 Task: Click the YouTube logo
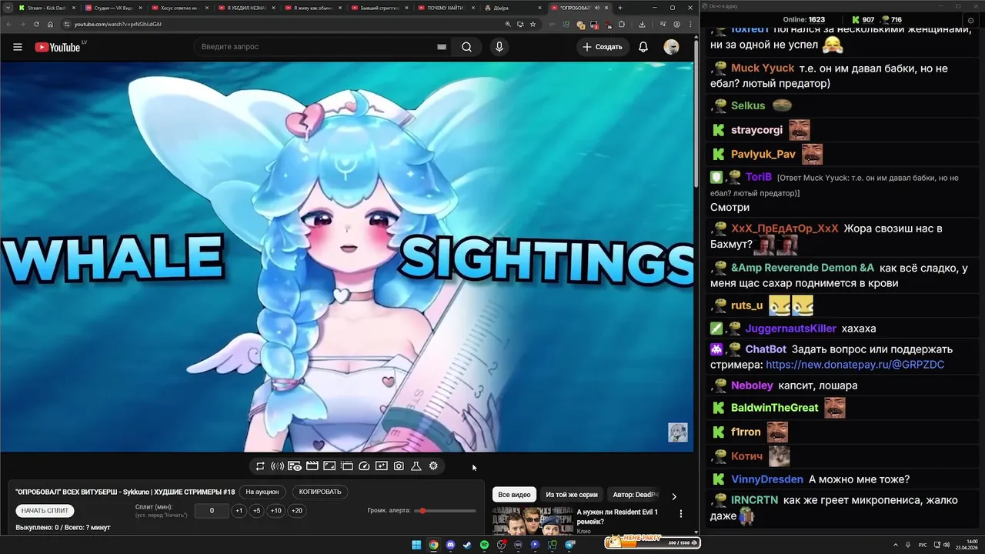coord(58,47)
